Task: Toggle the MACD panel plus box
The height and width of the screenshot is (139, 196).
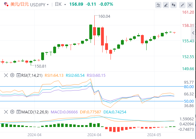Action: [x=18, y=112]
